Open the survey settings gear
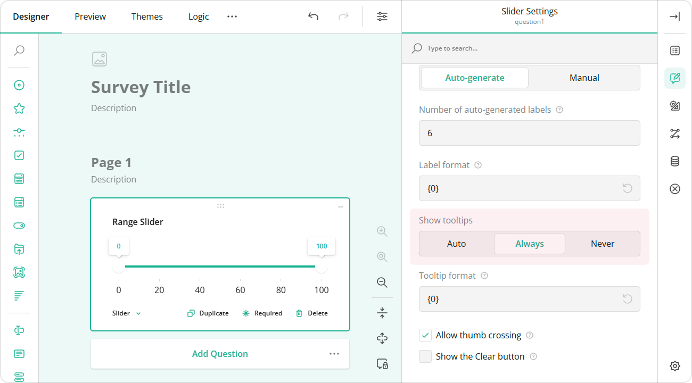The width and height of the screenshot is (692, 383). coord(674,365)
